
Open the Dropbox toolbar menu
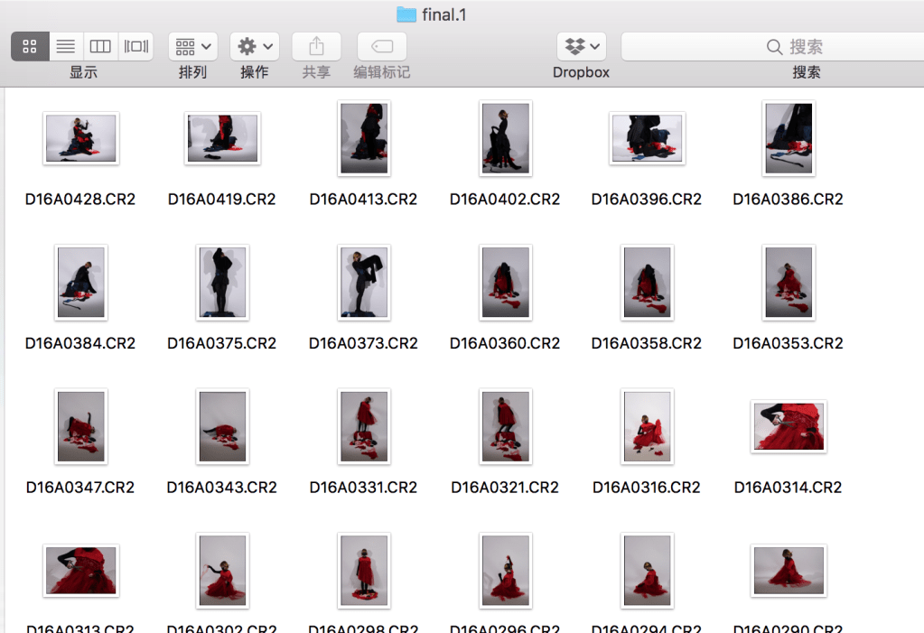581,46
